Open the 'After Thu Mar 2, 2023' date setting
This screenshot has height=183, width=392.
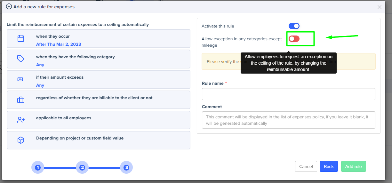(59, 44)
